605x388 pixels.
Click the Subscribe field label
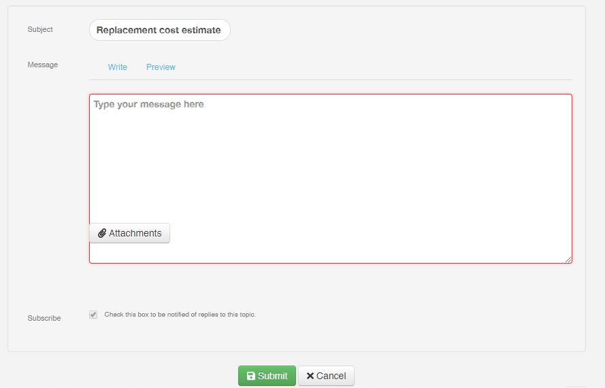[44, 318]
